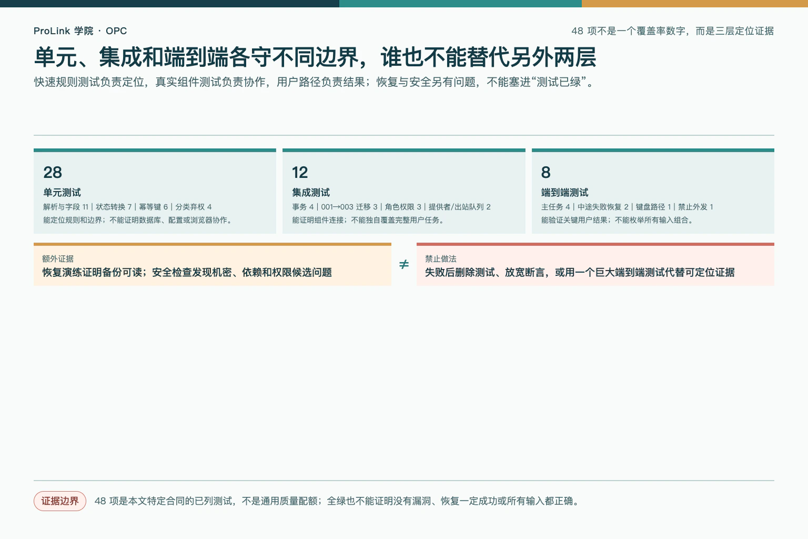Click the text '能证明组件连接；不能独自覆盖完整用户任务'
808x539 pixels.
[x=369, y=220]
